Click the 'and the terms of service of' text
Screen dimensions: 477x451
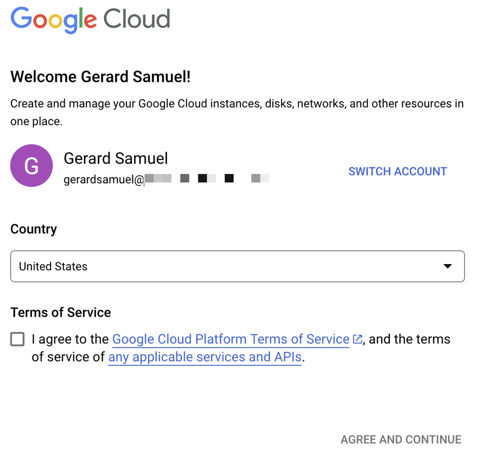409,339
